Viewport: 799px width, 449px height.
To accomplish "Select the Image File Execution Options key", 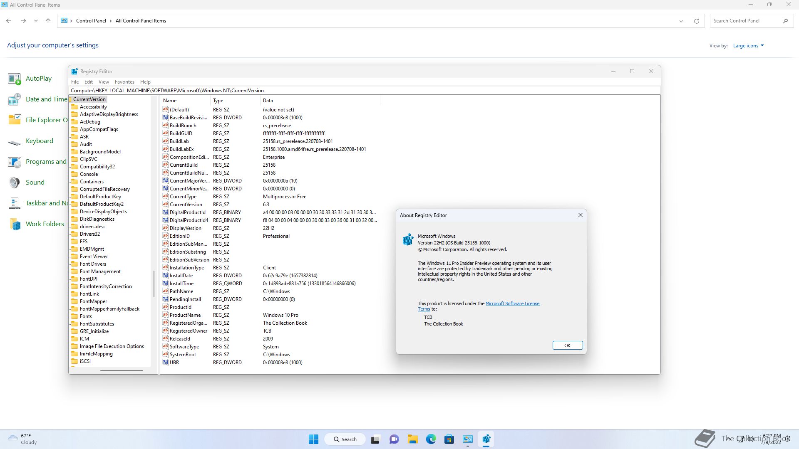I will pos(112,346).
